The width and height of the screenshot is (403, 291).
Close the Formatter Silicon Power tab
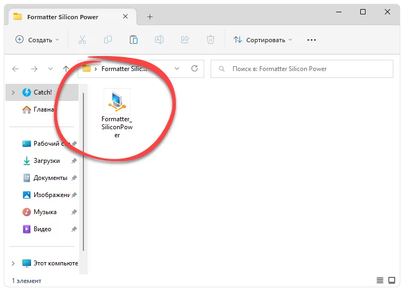pyautogui.click(x=126, y=17)
